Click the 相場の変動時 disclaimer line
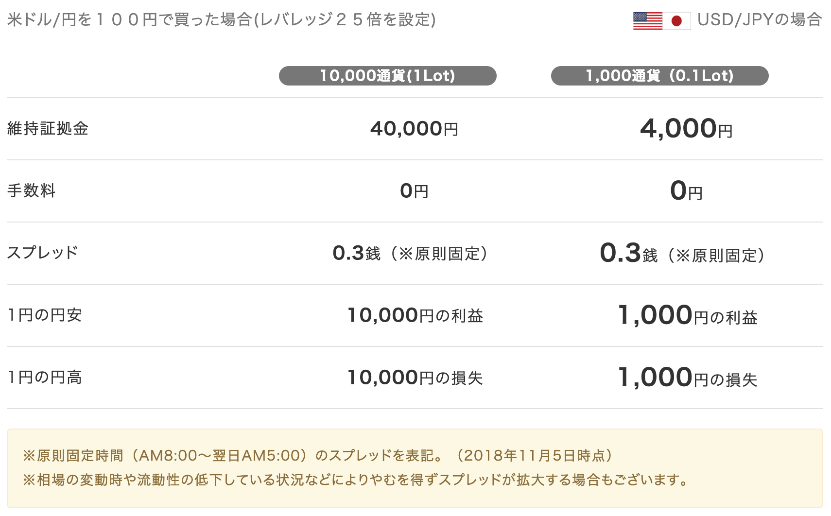This screenshot has width=831, height=516. pos(356,480)
